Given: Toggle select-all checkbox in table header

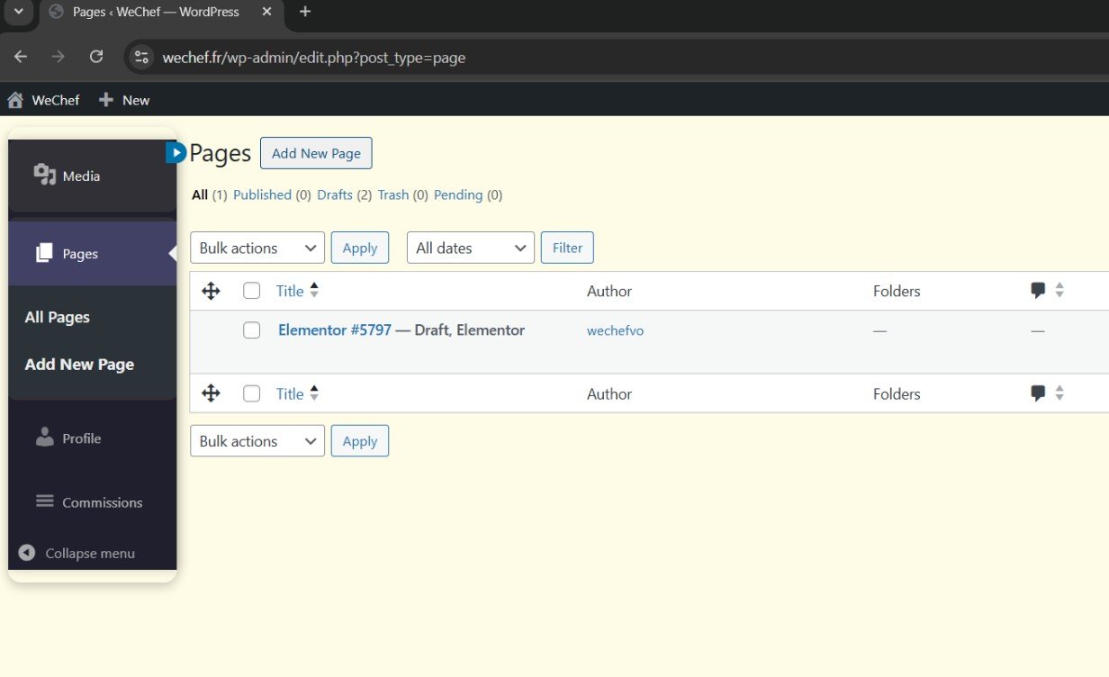Looking at the screenshot, I should [252, 291].
